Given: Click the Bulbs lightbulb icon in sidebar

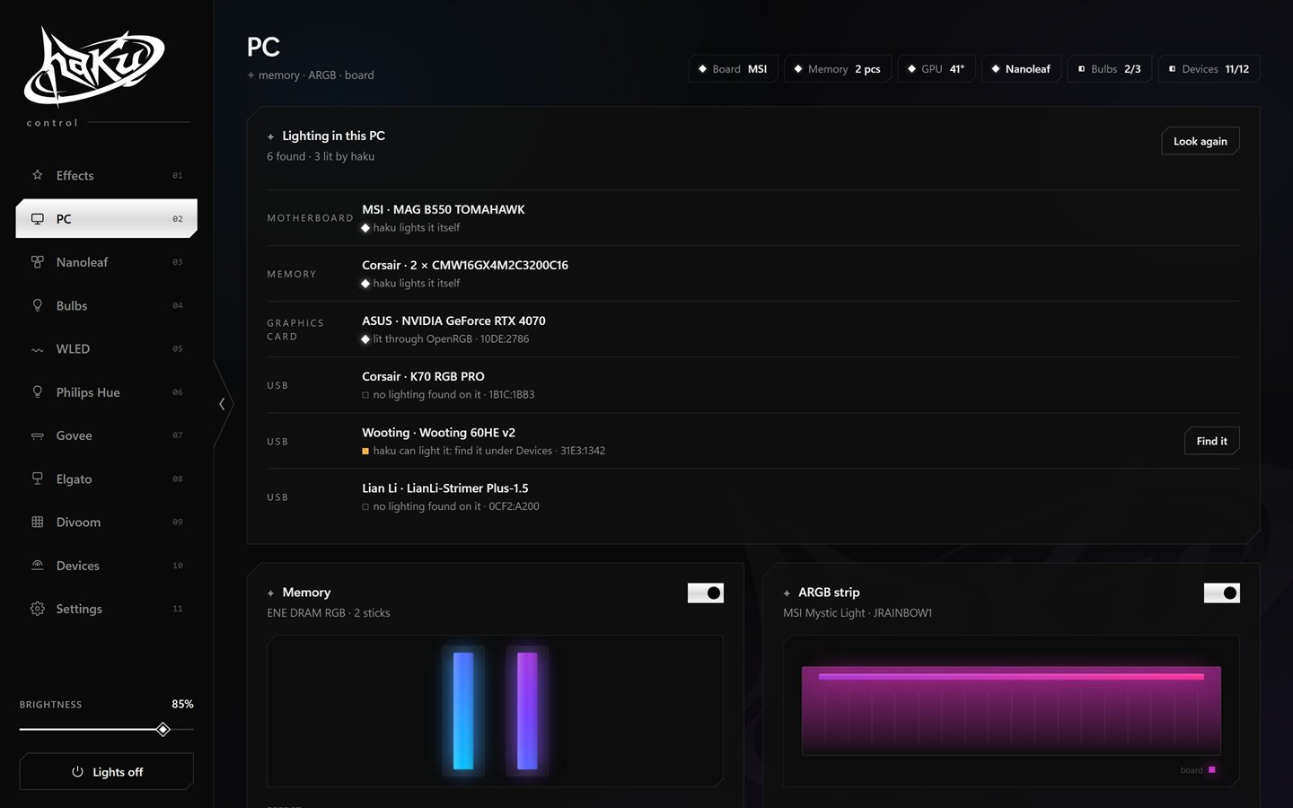Looking at the screenshot, I should coord(37,305).
